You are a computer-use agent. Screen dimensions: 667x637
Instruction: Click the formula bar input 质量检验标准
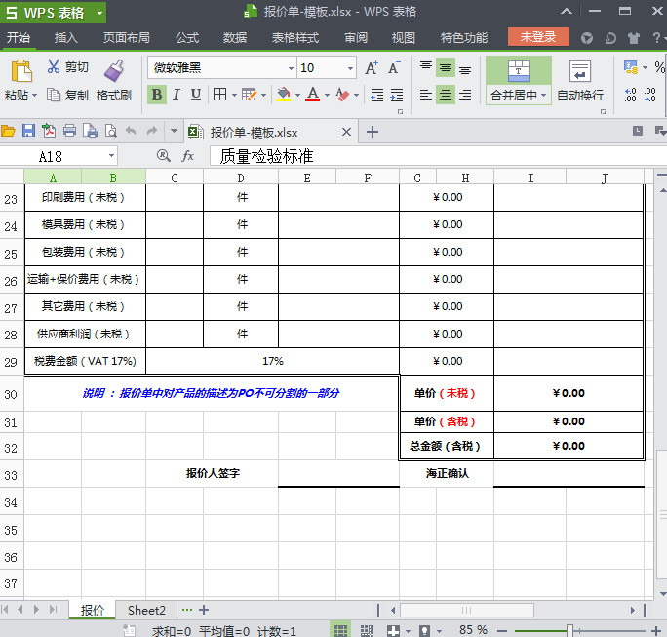click(x=438, y=156)
